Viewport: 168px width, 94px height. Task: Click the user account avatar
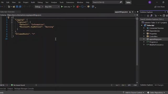pos(150,2)
